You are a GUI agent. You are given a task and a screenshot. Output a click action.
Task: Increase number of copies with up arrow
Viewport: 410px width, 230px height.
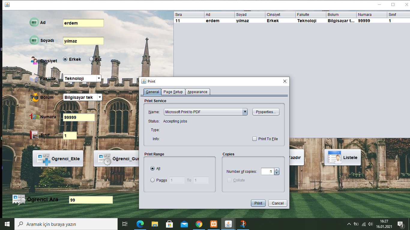277,170
